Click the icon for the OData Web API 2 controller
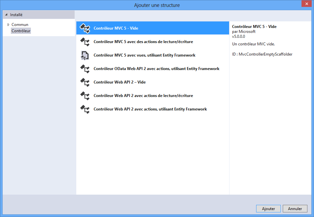Screen dimensions: 314x217 (85, 69)
